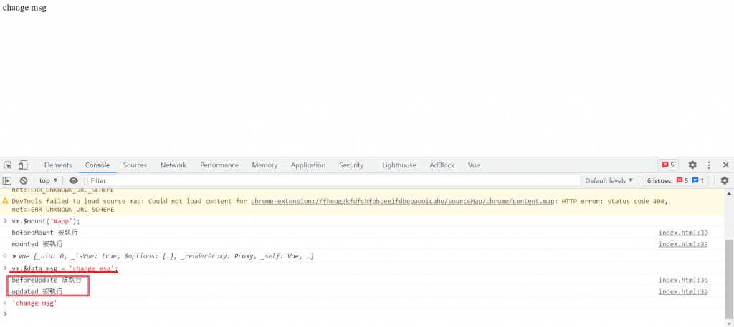734x327 pixels.
Task: Select the updated log message
Action: (x=37, y=291)
